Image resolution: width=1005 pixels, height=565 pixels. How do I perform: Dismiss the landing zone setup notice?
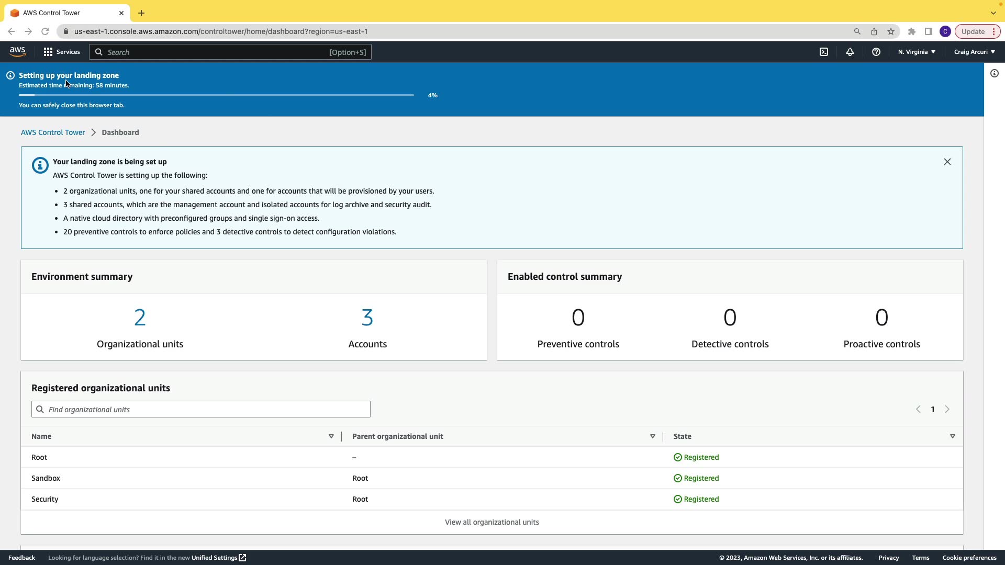[947, 162]
